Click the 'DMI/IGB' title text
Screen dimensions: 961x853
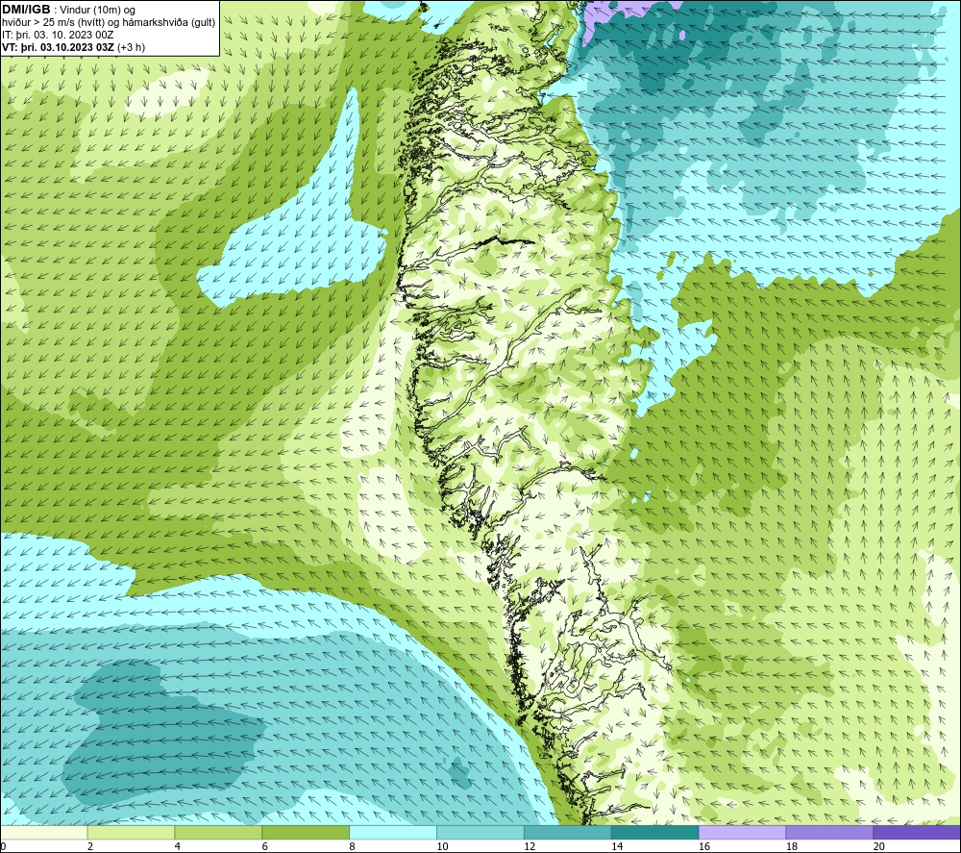(x=26, y=10)
